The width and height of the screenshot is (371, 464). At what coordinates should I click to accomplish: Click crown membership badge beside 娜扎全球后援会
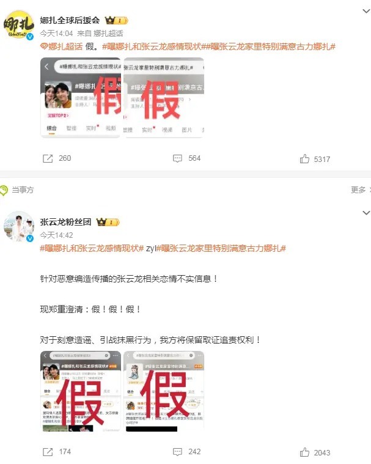(116, 20)
